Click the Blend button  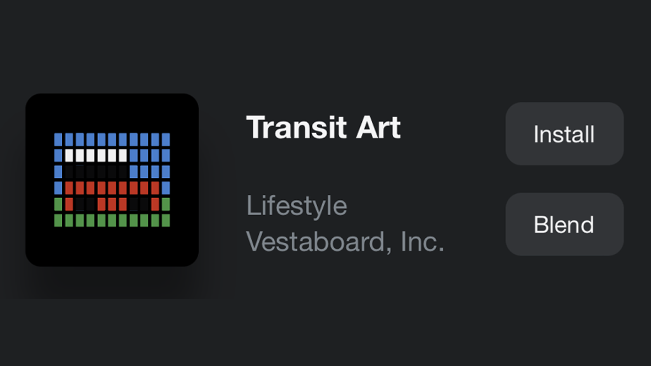coord(564,224)
